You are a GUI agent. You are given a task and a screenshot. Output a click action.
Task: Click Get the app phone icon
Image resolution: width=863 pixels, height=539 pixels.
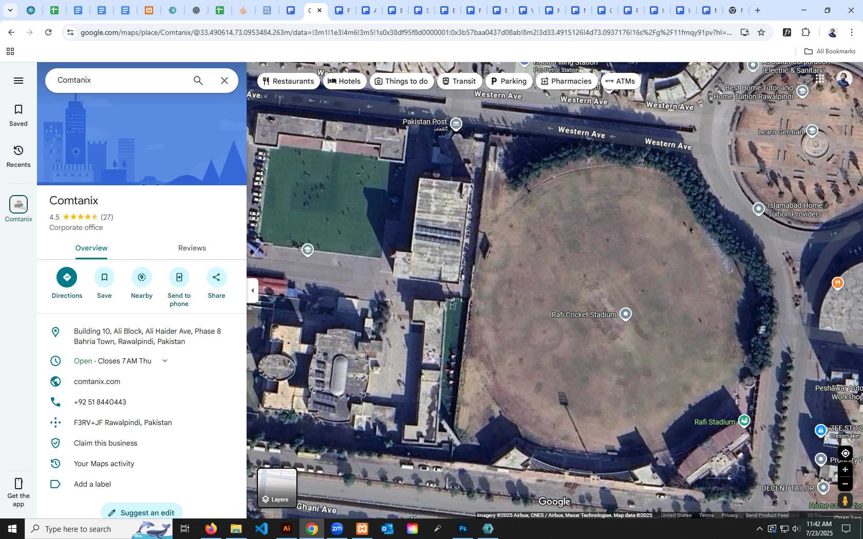coord(18,484)
